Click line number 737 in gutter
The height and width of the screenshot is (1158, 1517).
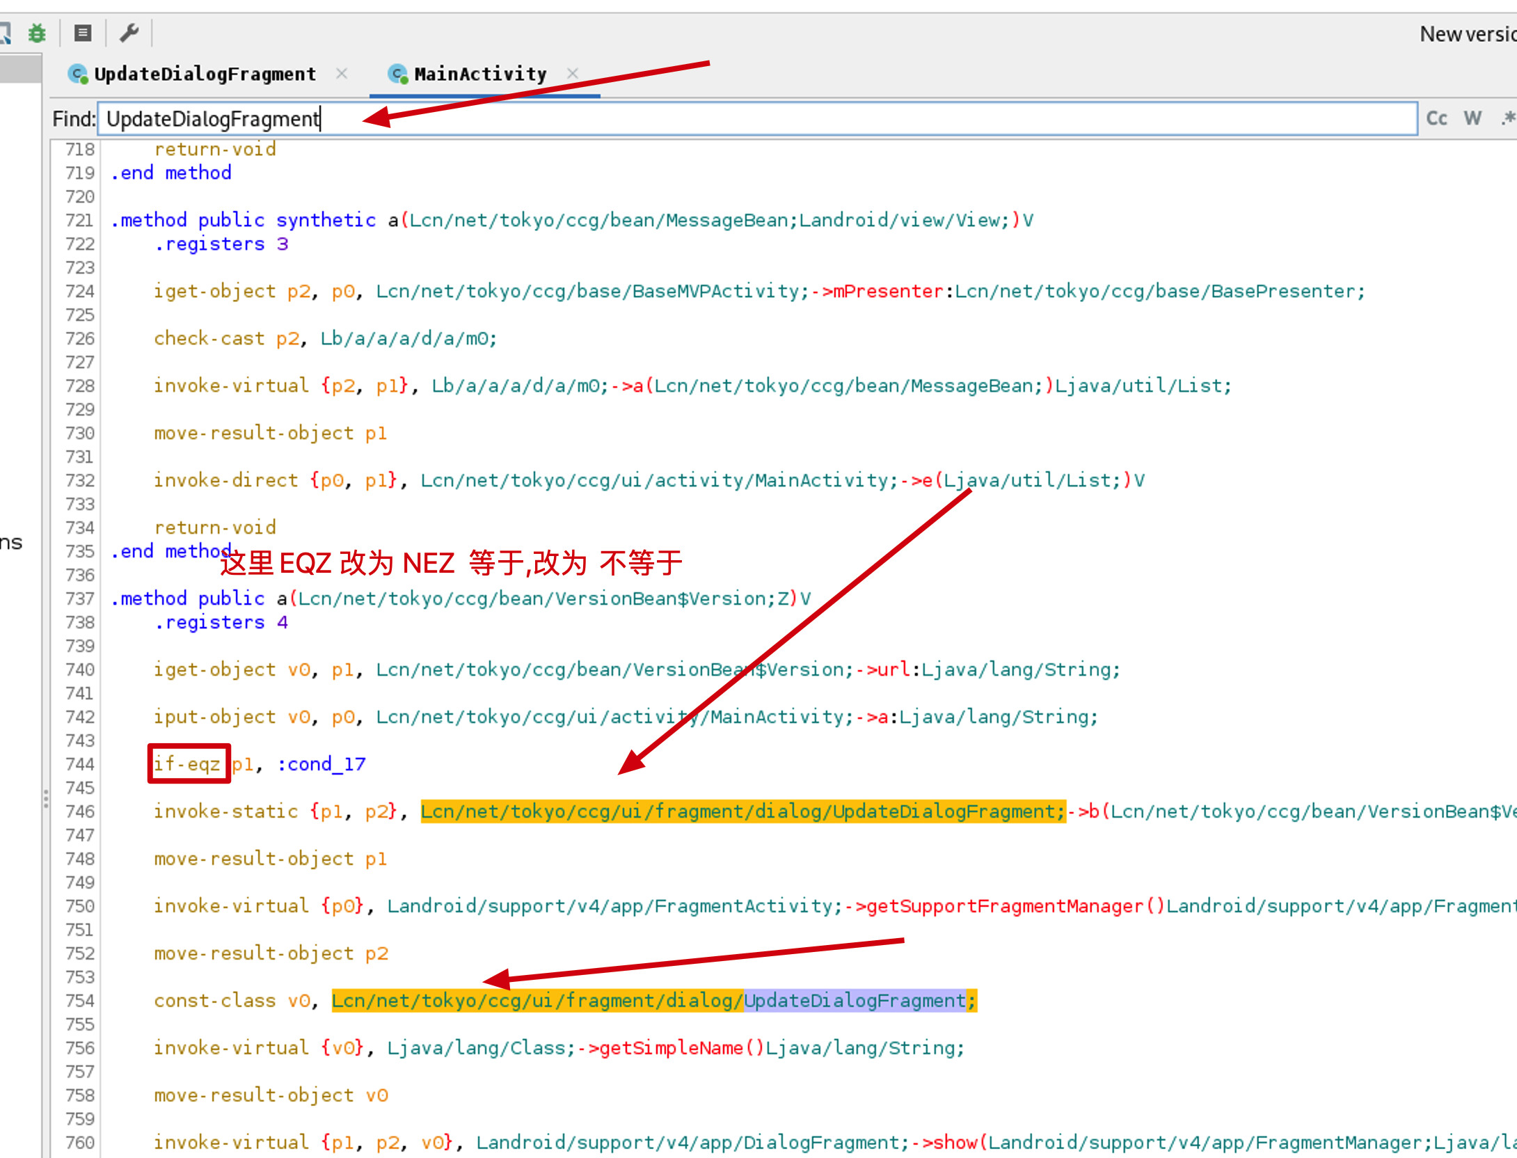click(79, 598)
